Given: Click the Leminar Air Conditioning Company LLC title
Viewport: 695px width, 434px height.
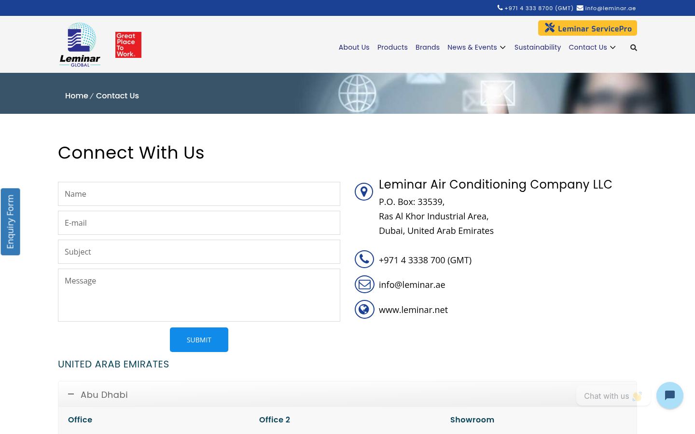Looking at the screenshot, I should click(x=495, y=184).
